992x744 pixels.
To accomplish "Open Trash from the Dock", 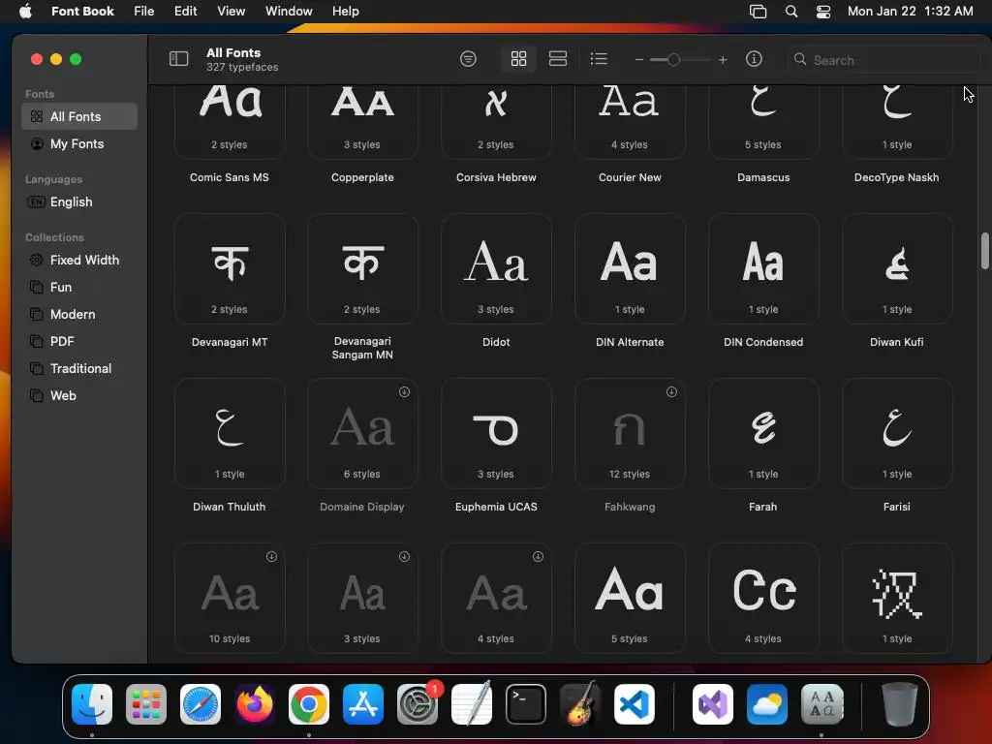I will [x=899, y=704].
